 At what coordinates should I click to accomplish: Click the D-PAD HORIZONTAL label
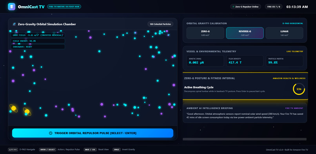tap(292, 24)
